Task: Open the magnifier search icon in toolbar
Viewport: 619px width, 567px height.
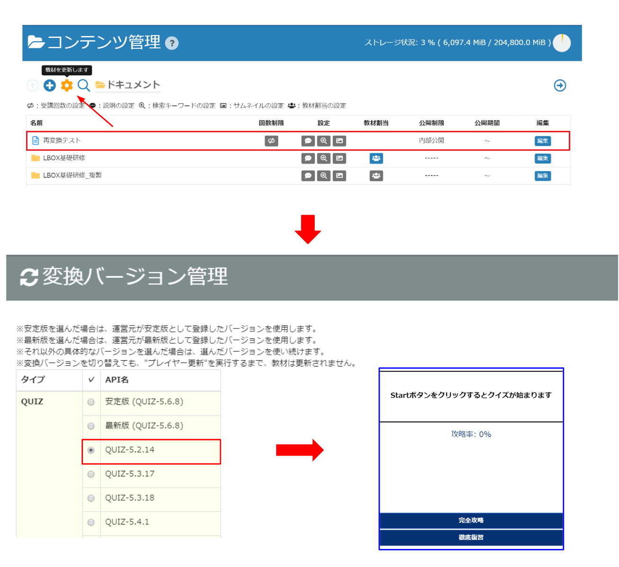Action: (x=84, y=85)
